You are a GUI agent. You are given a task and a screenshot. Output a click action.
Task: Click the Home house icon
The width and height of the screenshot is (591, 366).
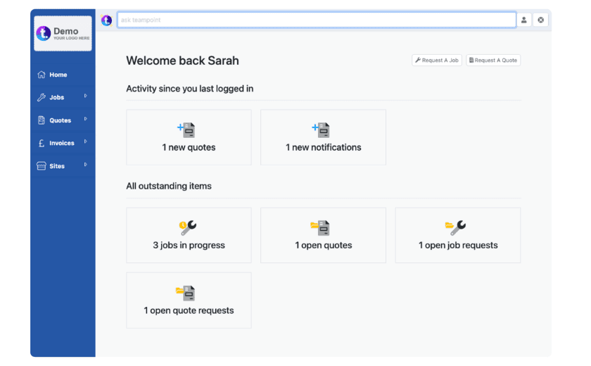42,75
